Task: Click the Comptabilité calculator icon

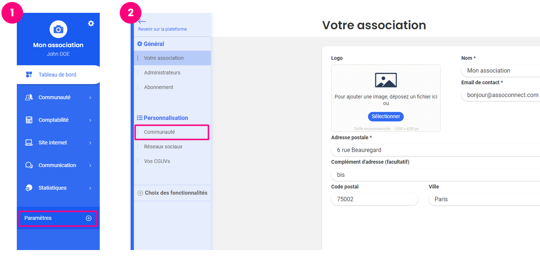Action: point(29,120)
